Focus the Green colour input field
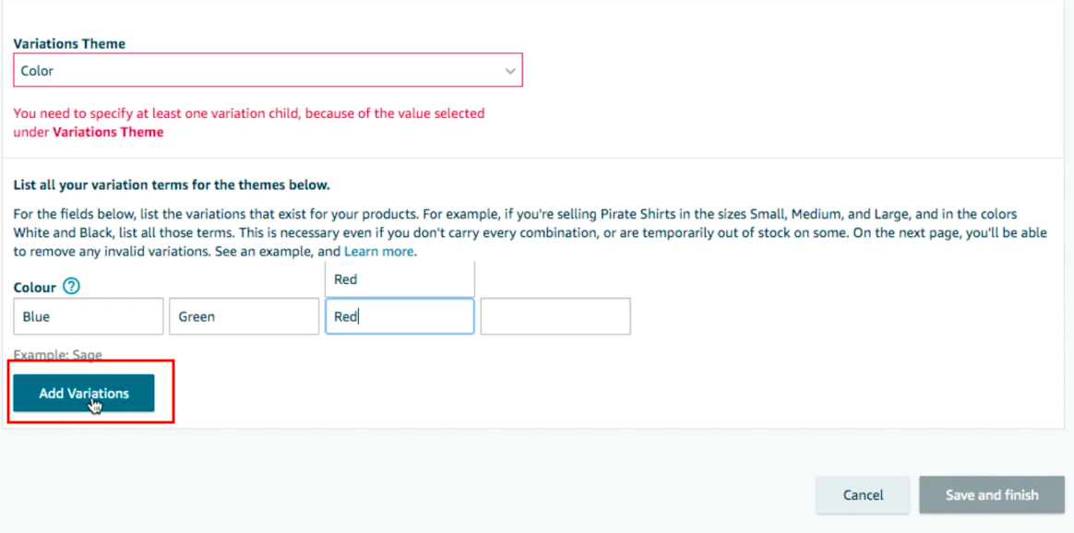 (x=244, y=316)
